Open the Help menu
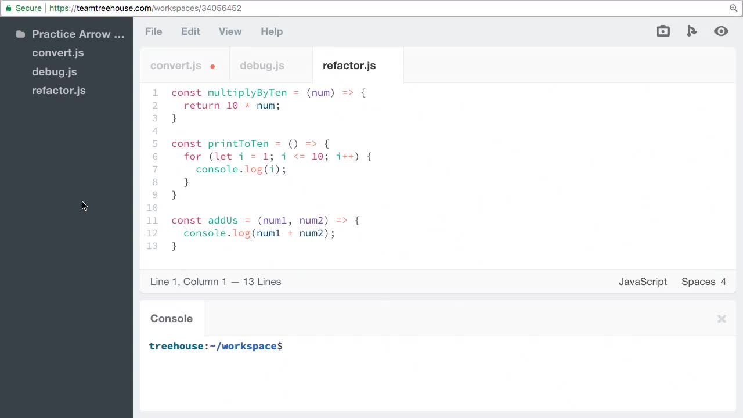 [272, 31]
